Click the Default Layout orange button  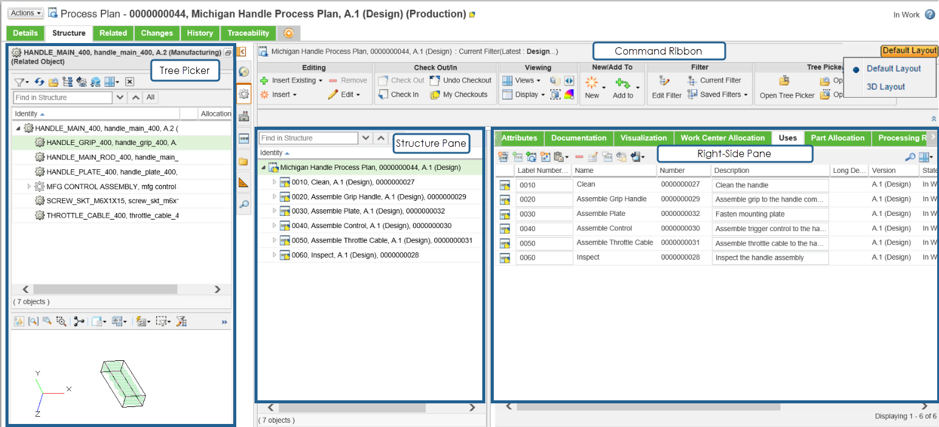click(909, 51)
